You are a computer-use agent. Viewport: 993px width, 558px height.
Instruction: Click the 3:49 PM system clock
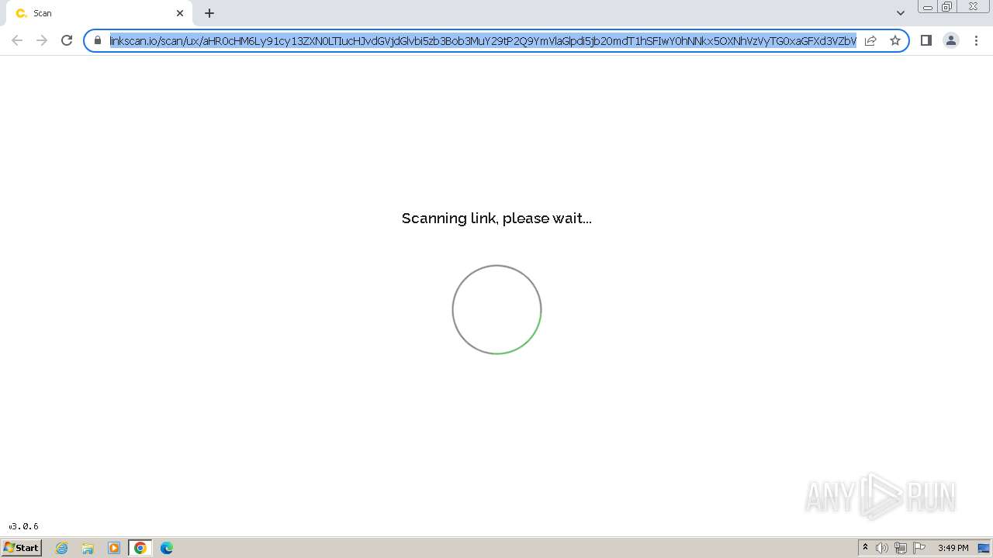tap(953, 548)
